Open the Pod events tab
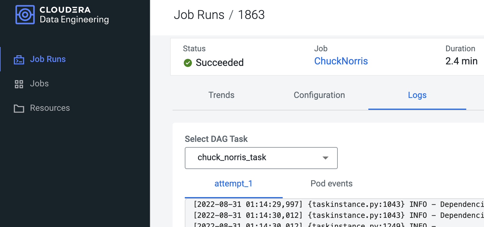484x227 pixels. coord(332,184)
